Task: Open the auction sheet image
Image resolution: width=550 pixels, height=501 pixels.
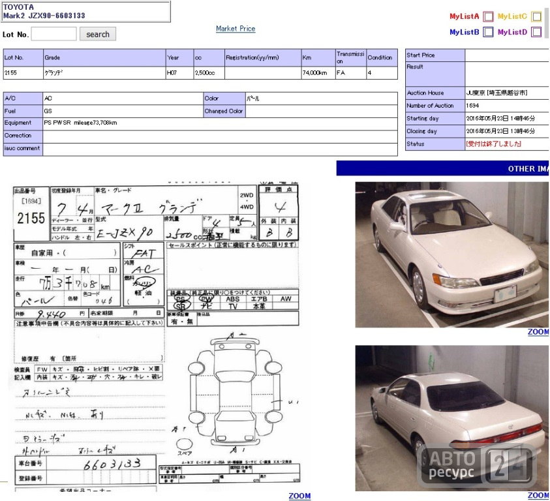Action: 157,337
